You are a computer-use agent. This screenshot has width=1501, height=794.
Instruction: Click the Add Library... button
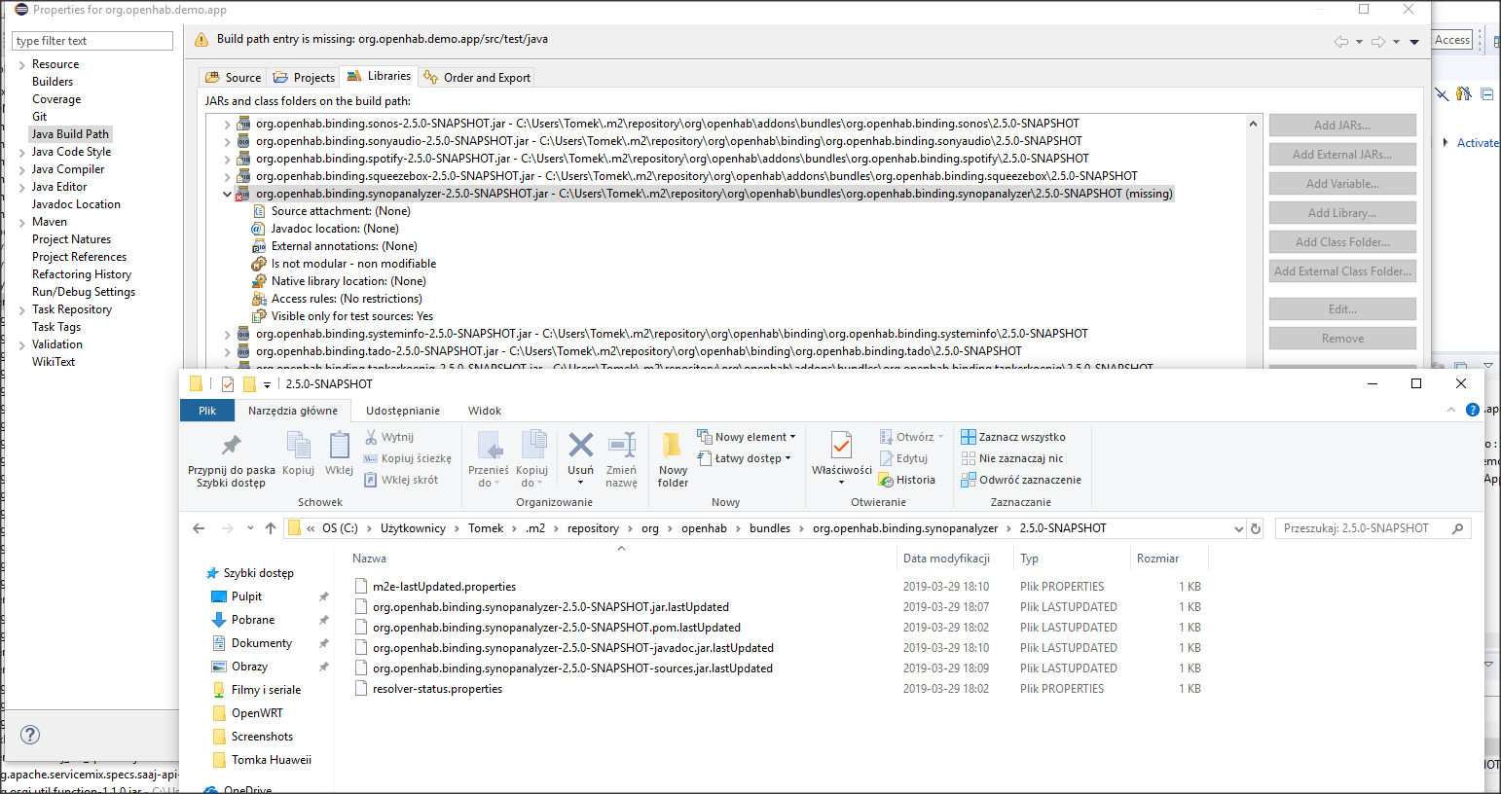point(1342,213)
